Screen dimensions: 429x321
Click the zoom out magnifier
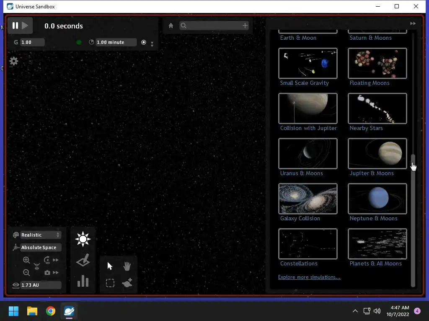tap(26, 273)
